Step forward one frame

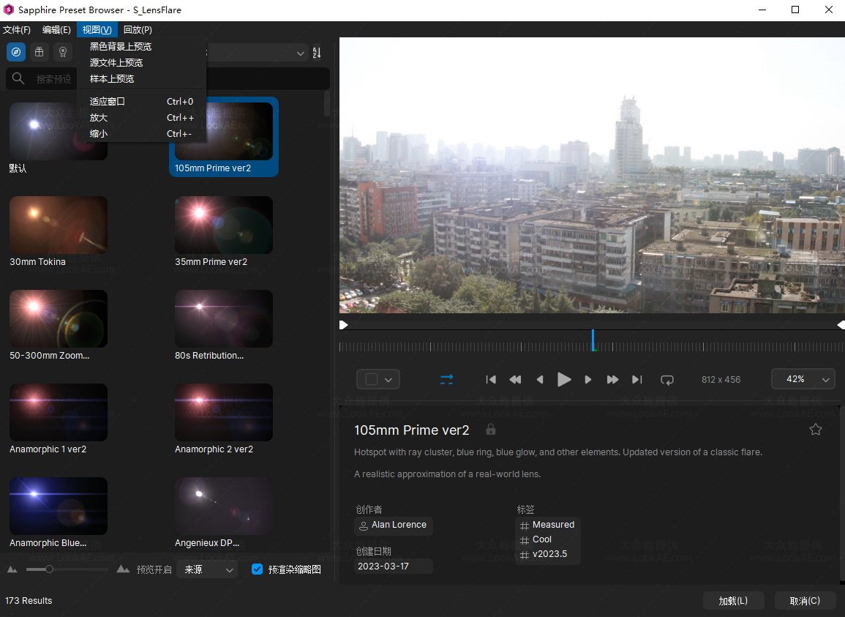588,379
